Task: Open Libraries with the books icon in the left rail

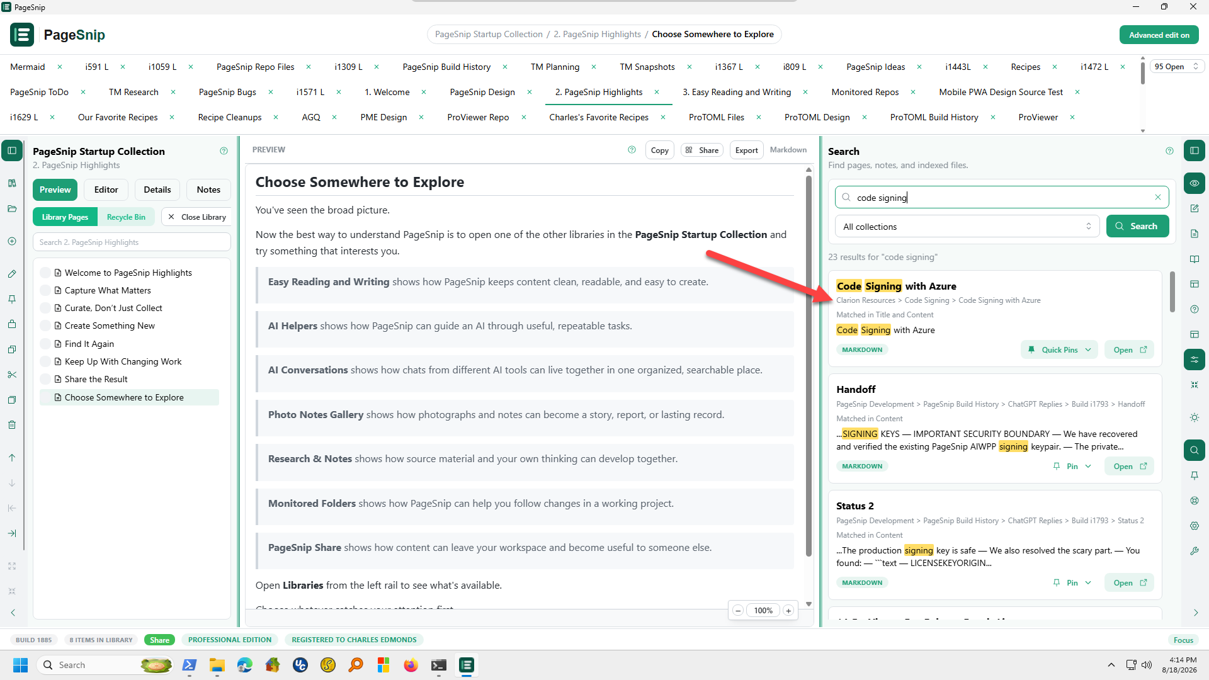Action: pos(12,183)
